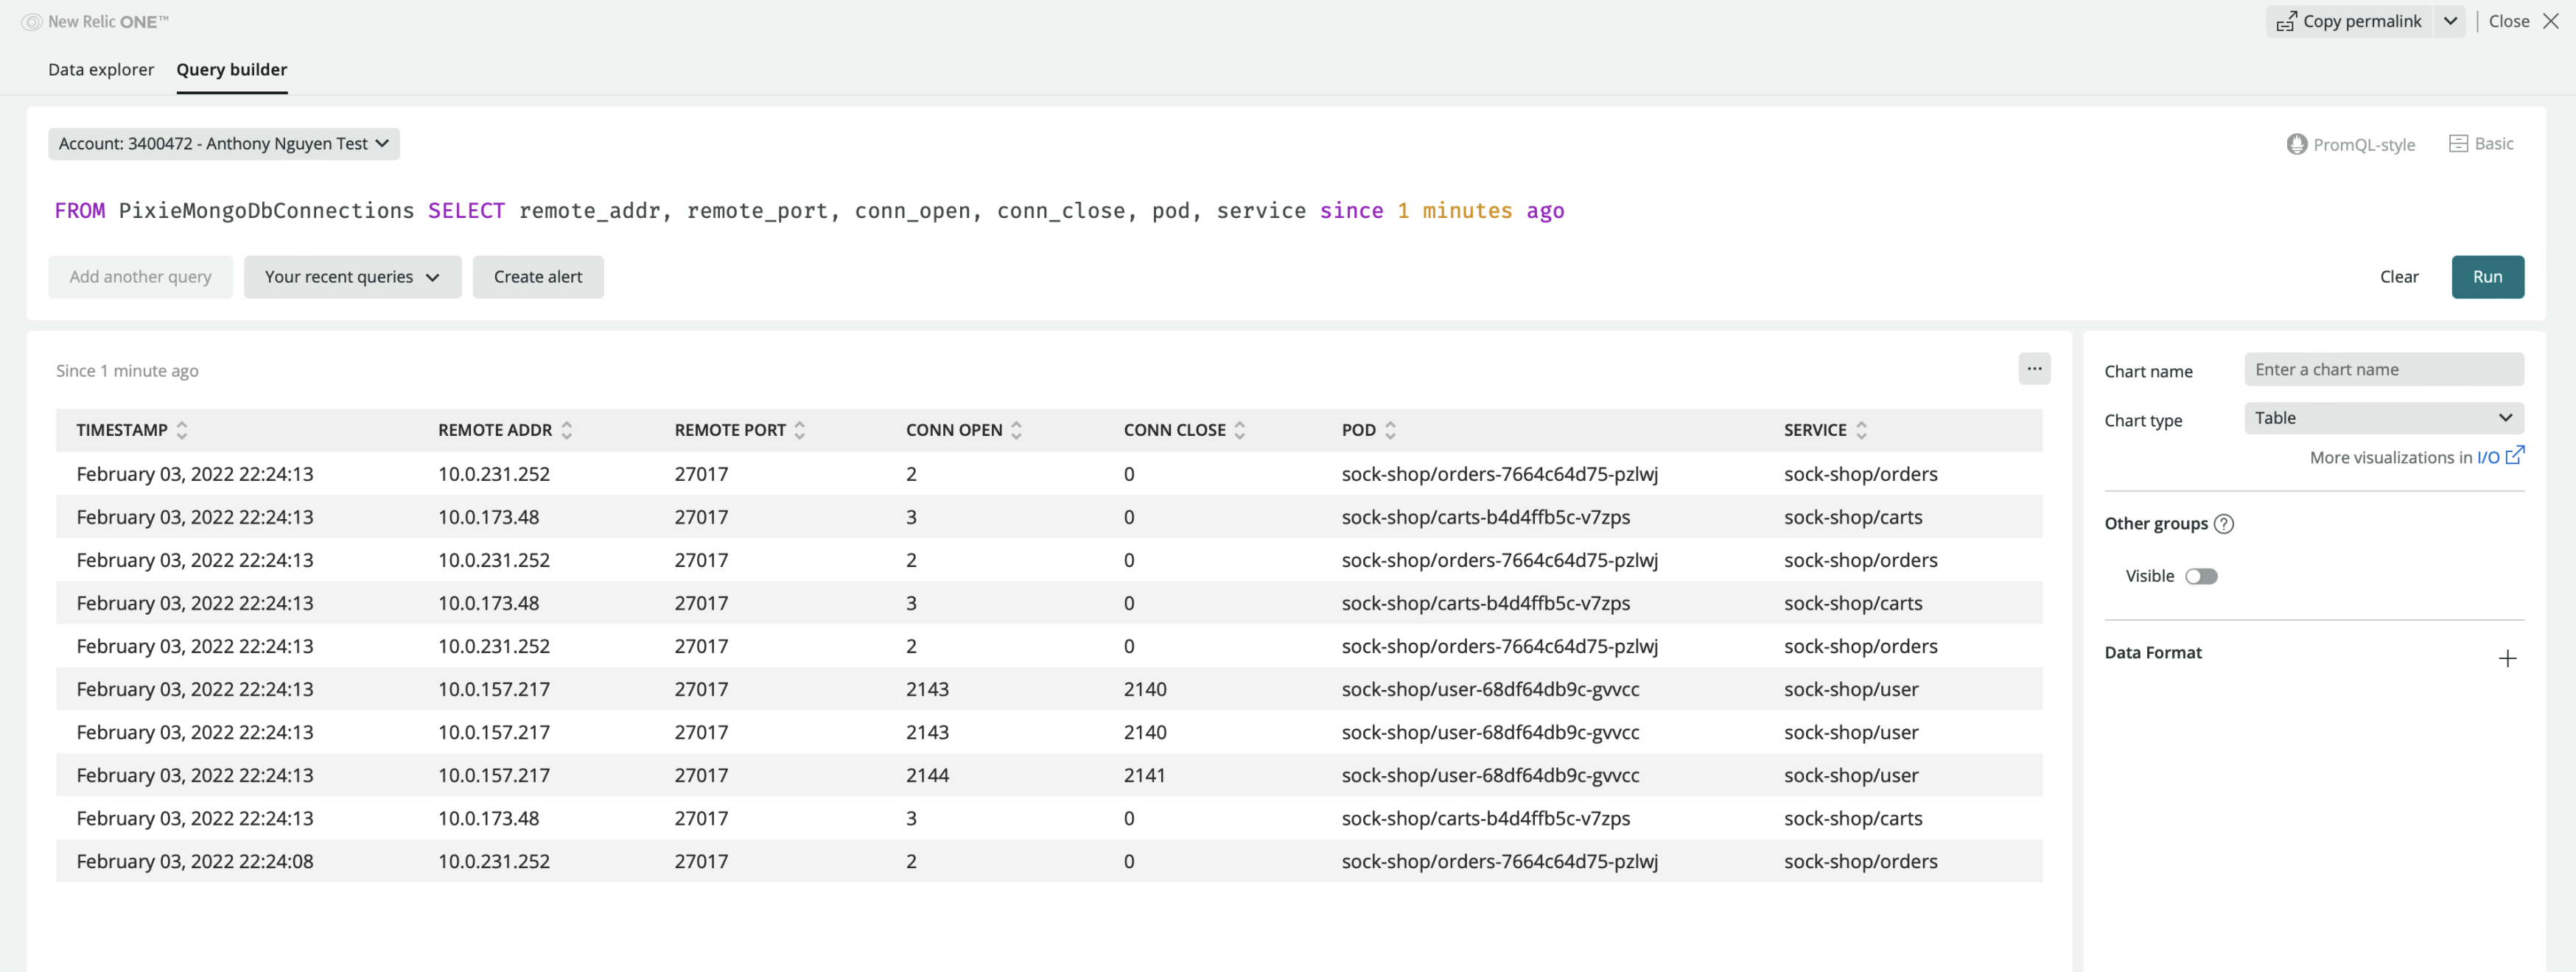Sort the Conn Close column
The height and width of the screenshot is (972, 2576).
coord(1240,431)
